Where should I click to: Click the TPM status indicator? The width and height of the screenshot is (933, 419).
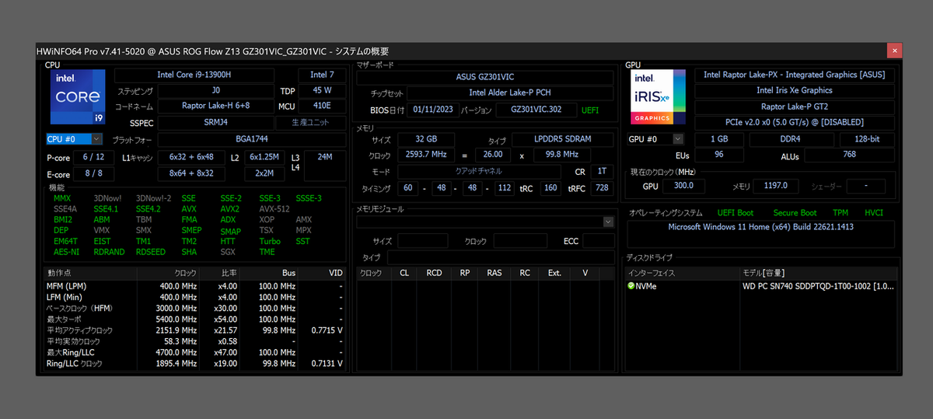click(x=840, y=213)
